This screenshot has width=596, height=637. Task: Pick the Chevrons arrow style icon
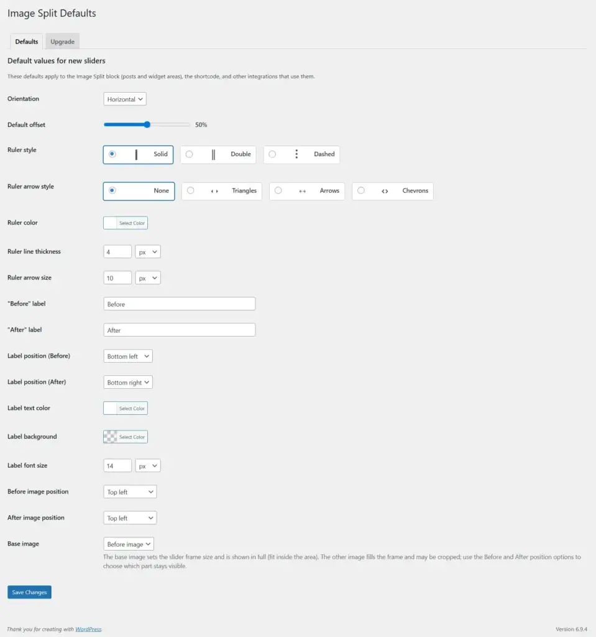pyautogui.click(x=385, y=191)
